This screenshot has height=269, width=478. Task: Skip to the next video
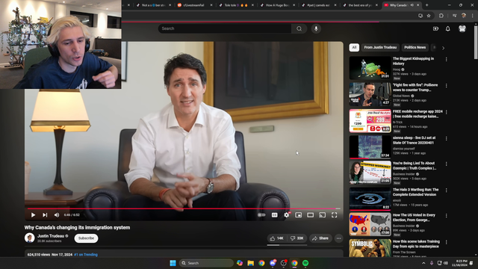tap(45, 215)
